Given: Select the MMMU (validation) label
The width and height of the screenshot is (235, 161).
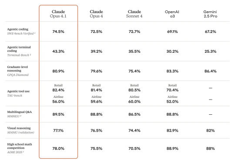Looking at the screenshot, I should coord(20,132).
